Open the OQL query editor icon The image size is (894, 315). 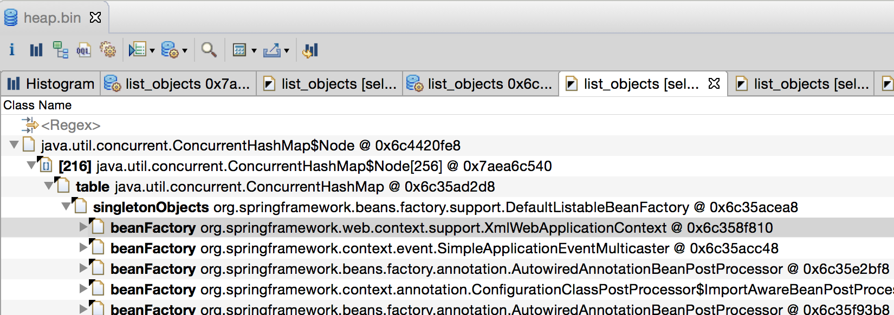coord(83,50)
